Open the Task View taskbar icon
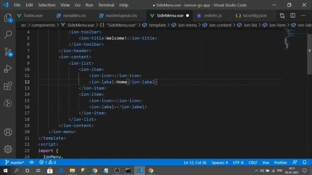 point(38,171)
